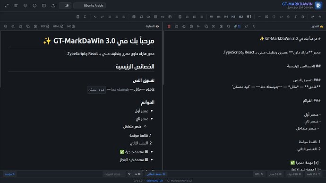326x183 pixels.
Task: Copy text with editor copy icon
Action: click(206, 26)
